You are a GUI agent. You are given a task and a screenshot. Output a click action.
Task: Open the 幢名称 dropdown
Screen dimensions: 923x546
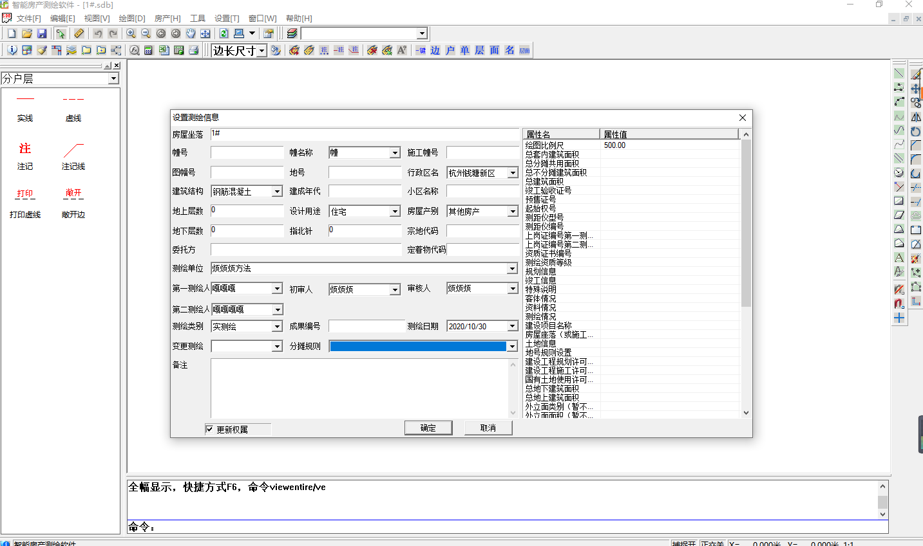(x=395, y=153)
